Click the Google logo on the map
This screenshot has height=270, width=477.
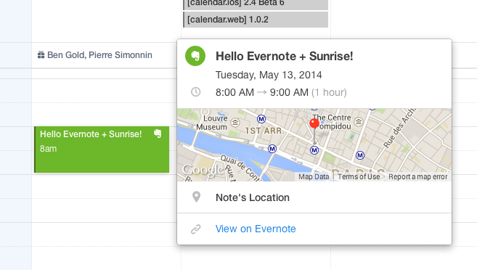click(x=203, y=171)
